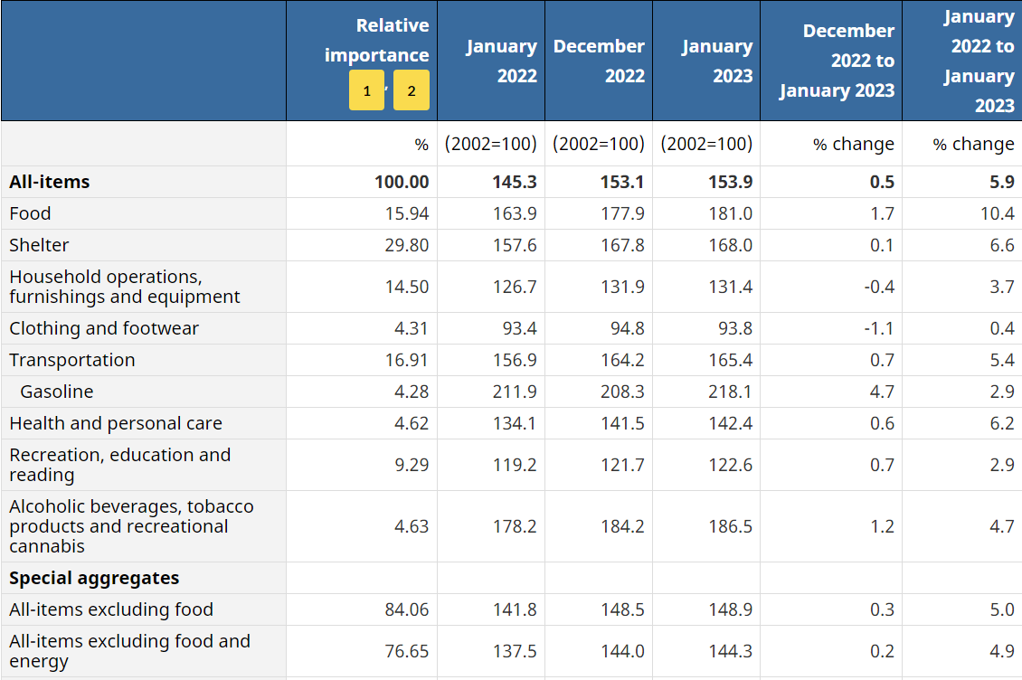Select Gasoline January 2023 value 218.1

point(730,392)
